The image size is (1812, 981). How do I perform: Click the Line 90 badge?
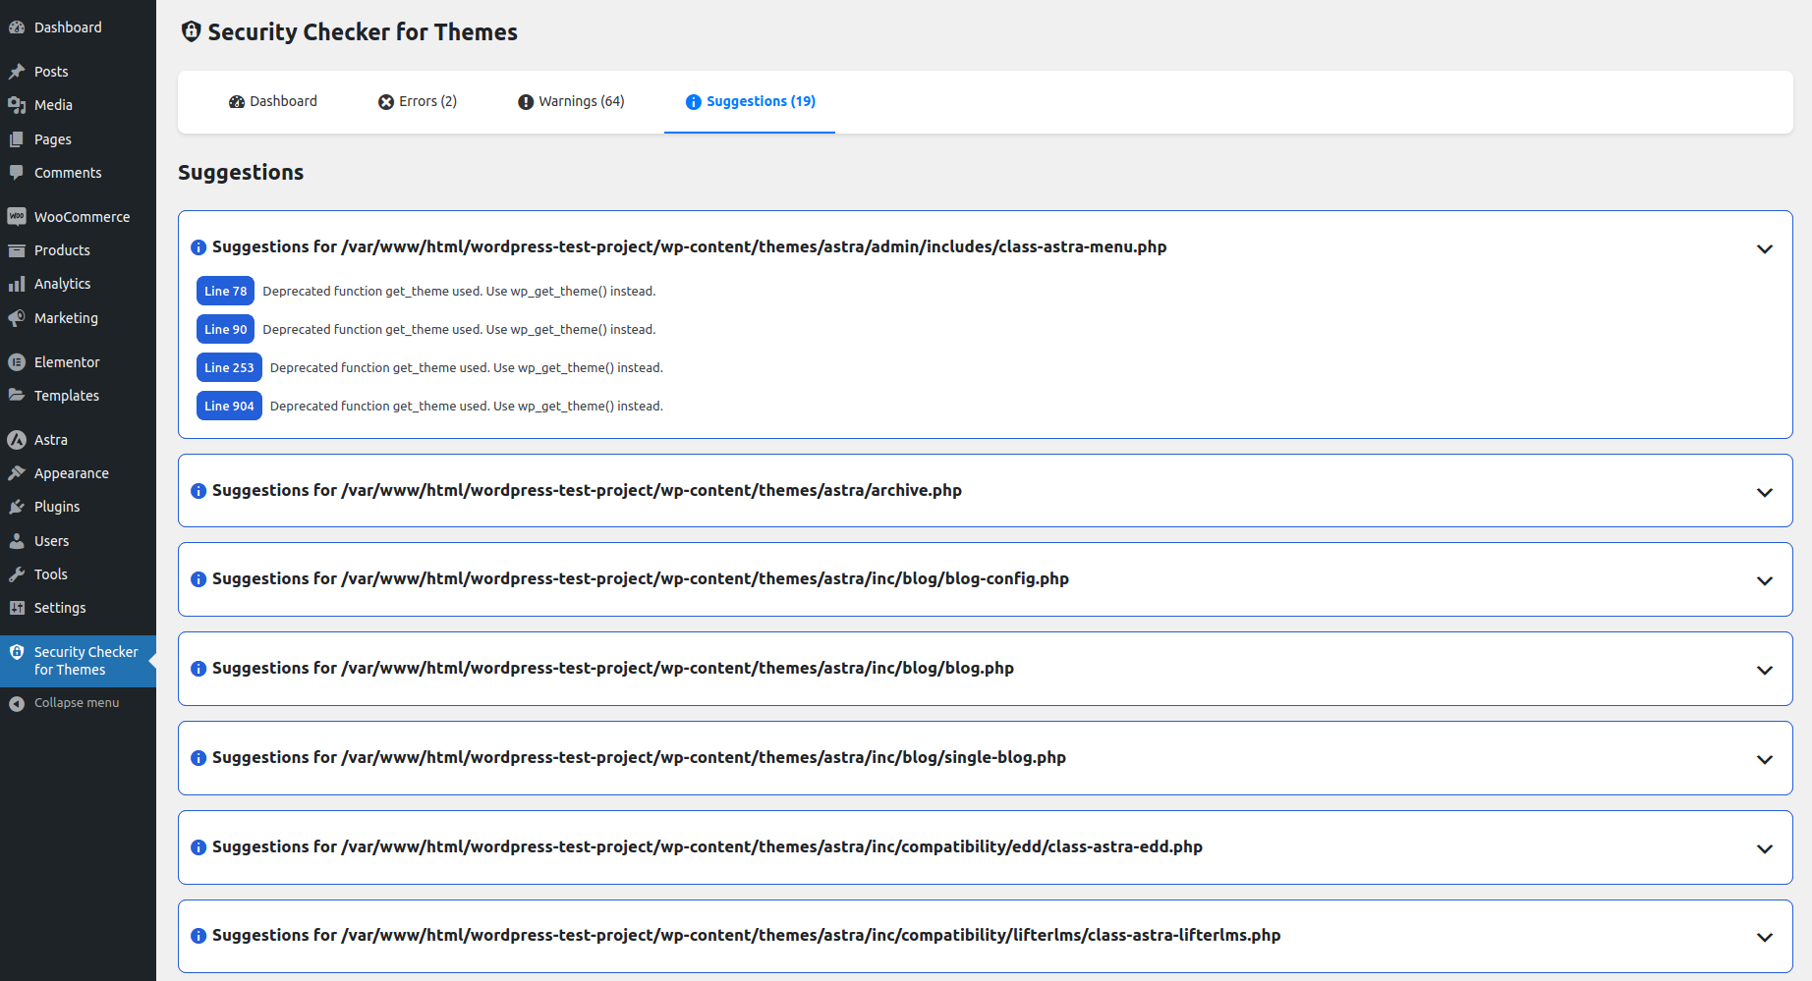(x=226, y=329)
